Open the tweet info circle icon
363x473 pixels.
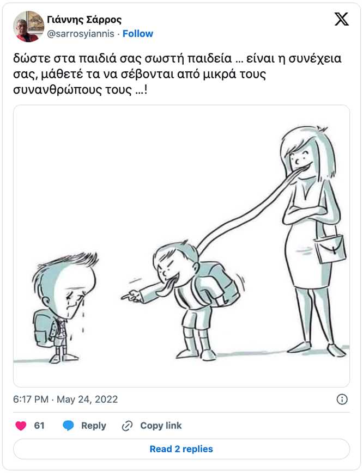(x=342, y=400)
